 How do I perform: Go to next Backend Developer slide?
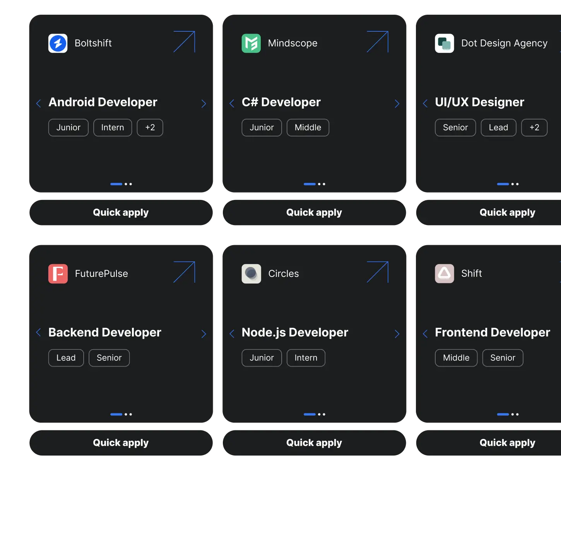204,334
